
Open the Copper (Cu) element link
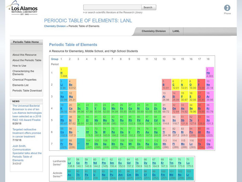click(147, 108)
